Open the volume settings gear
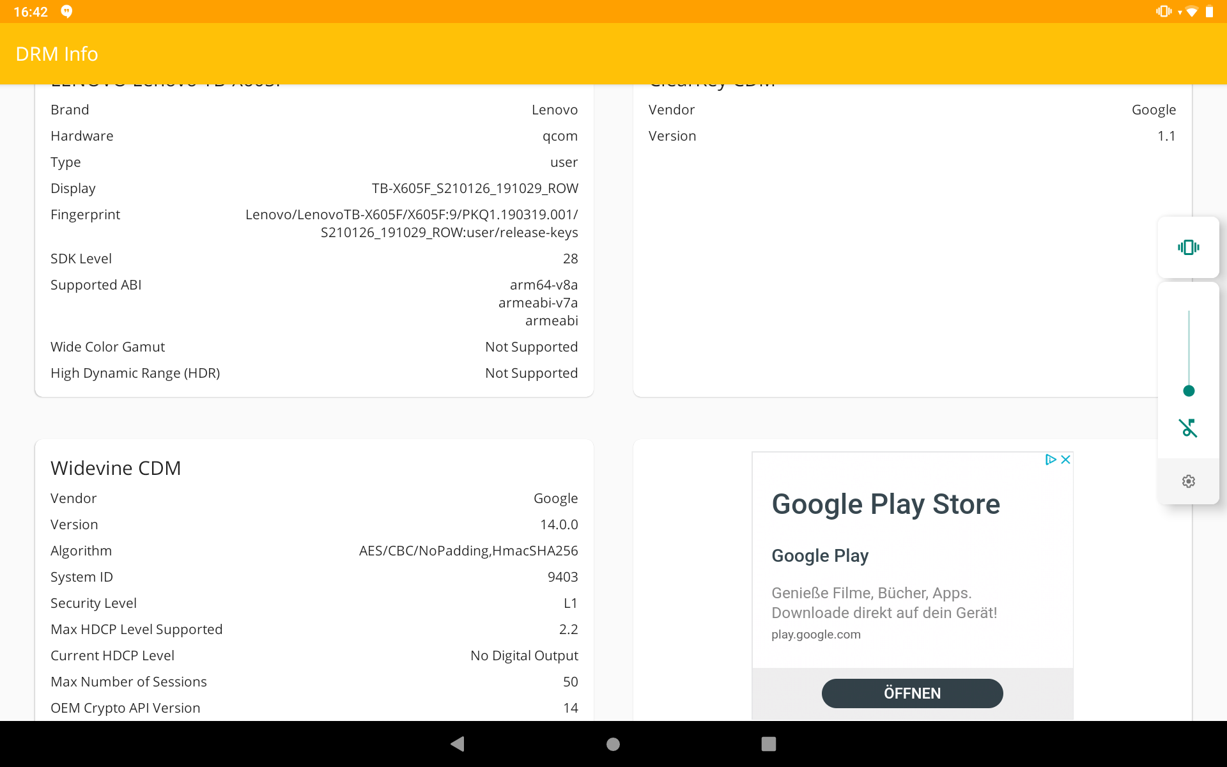The image size is (1227, 767). pyautogui.click(x=1188, y=481)
